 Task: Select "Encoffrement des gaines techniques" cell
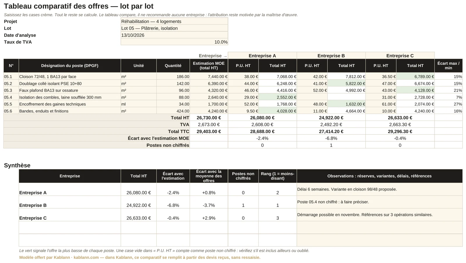(x=70, y=104)
